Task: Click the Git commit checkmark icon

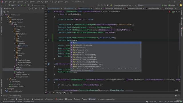Action: pos(25,5)
